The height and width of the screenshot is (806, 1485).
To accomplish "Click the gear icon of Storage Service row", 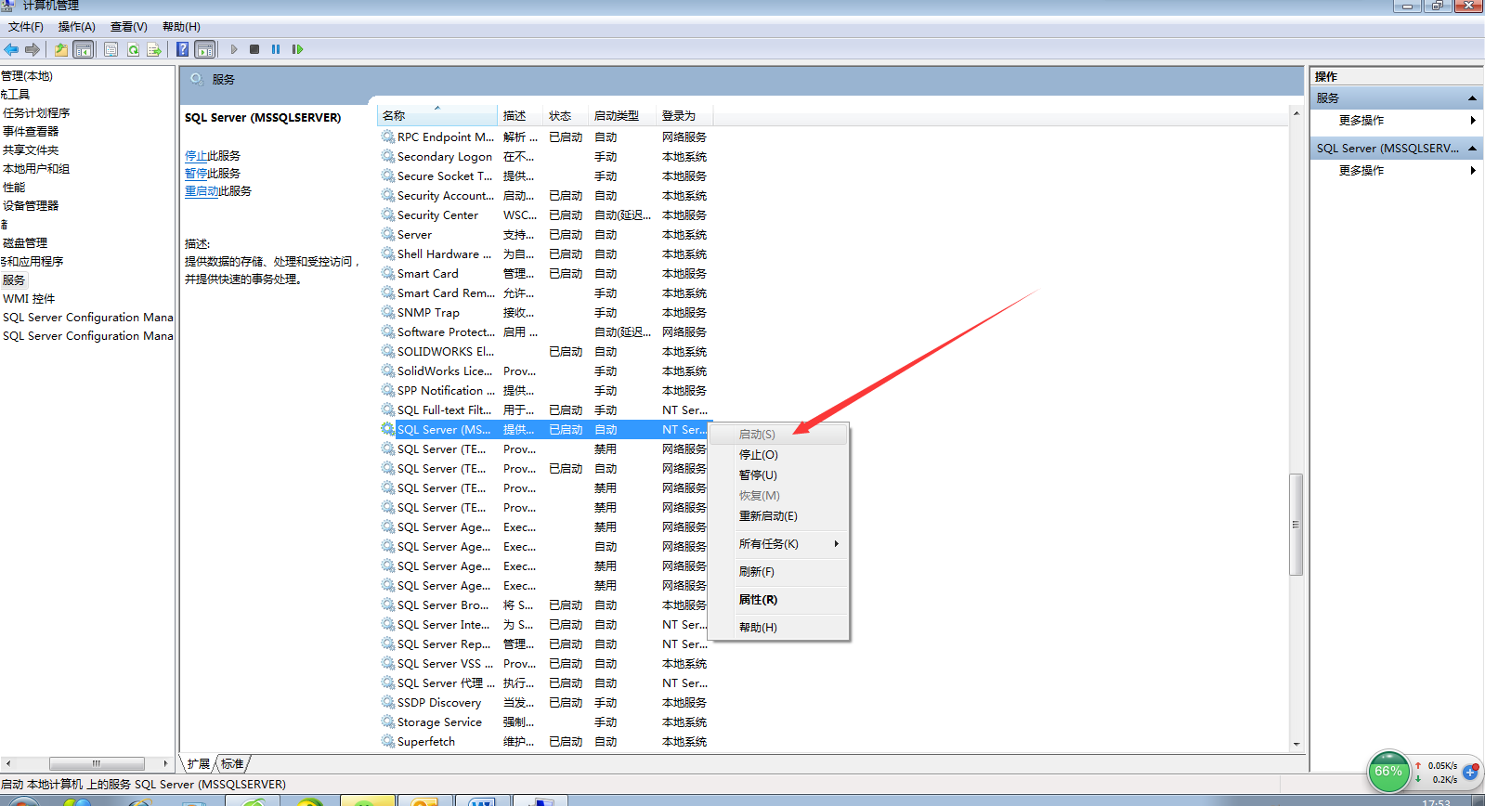I will [x=388, y=721].
